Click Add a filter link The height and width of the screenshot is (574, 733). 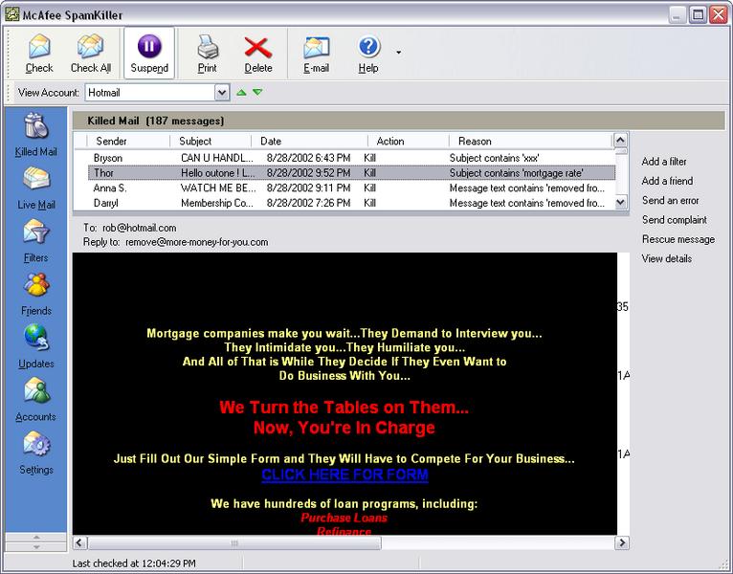(664, 162)
